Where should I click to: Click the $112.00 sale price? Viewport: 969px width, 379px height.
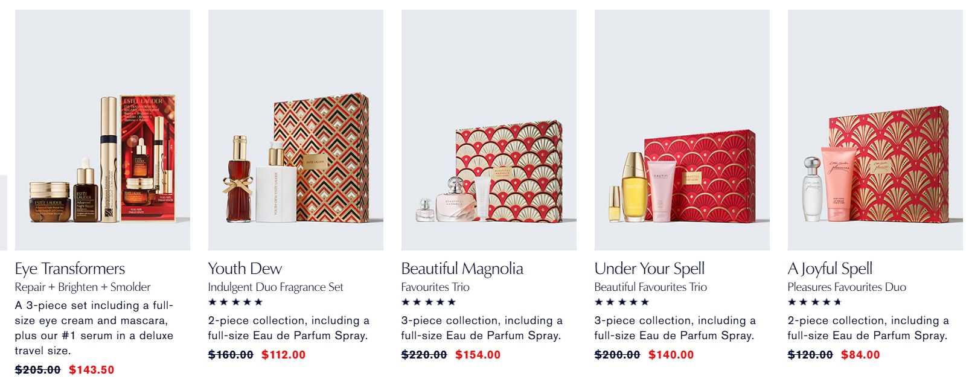pyautogui.click(x=284, y=355)
